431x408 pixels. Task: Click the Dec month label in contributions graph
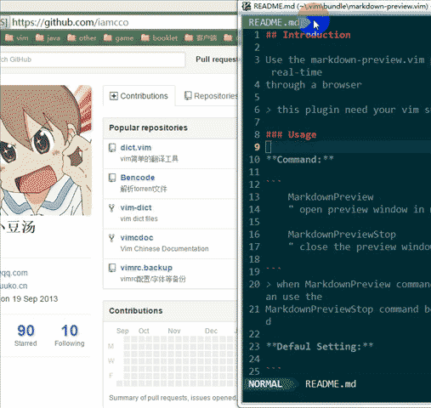(211, 331)
